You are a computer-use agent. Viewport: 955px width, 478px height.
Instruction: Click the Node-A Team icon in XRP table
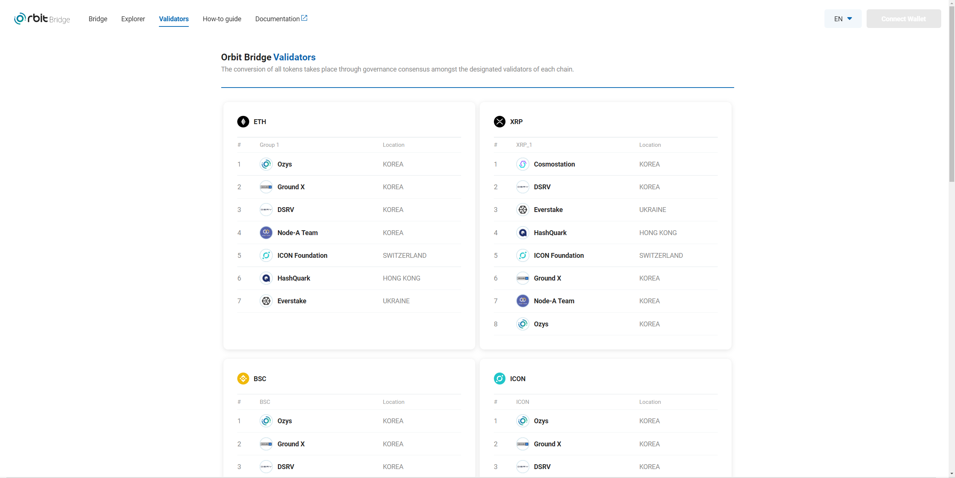click(x=523, y=301)
